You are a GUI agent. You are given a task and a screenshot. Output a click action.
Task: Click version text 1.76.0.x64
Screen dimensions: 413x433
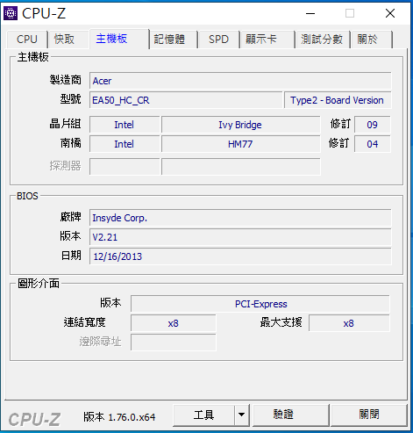click(132, 417)
